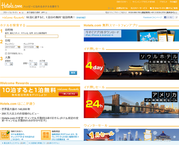The width and height of the screenshot is (179, 145).
Task: Click the share count icon beside いいね!
Action: tap(177, 17)
